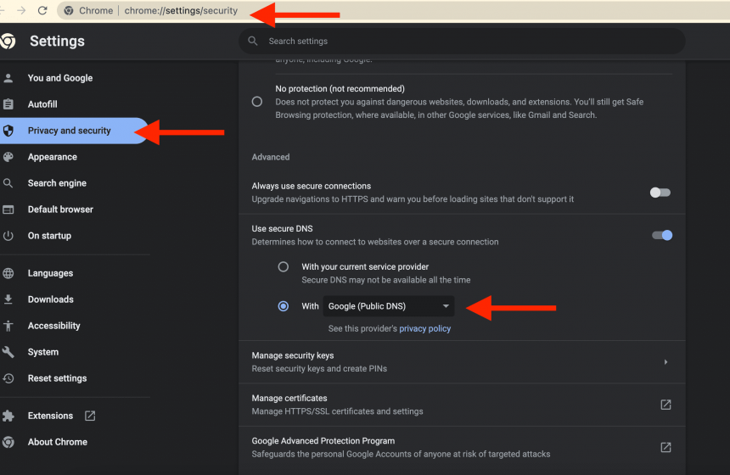This screenshot has height=475, width=730.
Task: Go to Autofill settings section
Action: coord(42,104)
